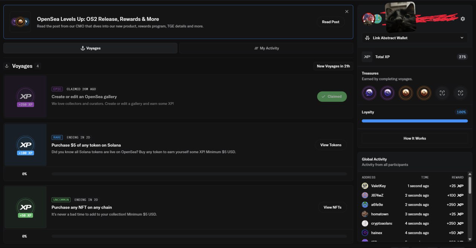Click the UNCOMMON rarity tag
The height and width of the screenshot is (248, 476).
point(61,200)
